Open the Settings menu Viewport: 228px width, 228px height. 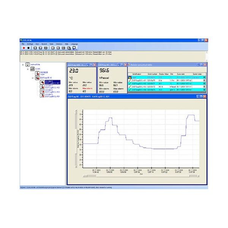coord(30,44)
